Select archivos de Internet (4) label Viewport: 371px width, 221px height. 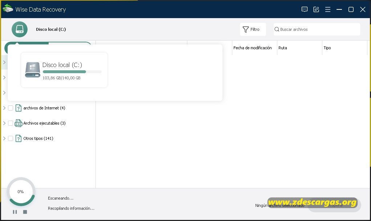44,108
